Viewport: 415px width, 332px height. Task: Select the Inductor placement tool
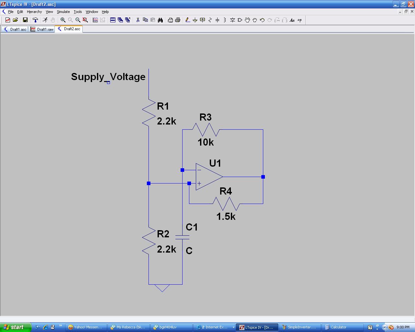pyautogui.click(x=225, y=20)
